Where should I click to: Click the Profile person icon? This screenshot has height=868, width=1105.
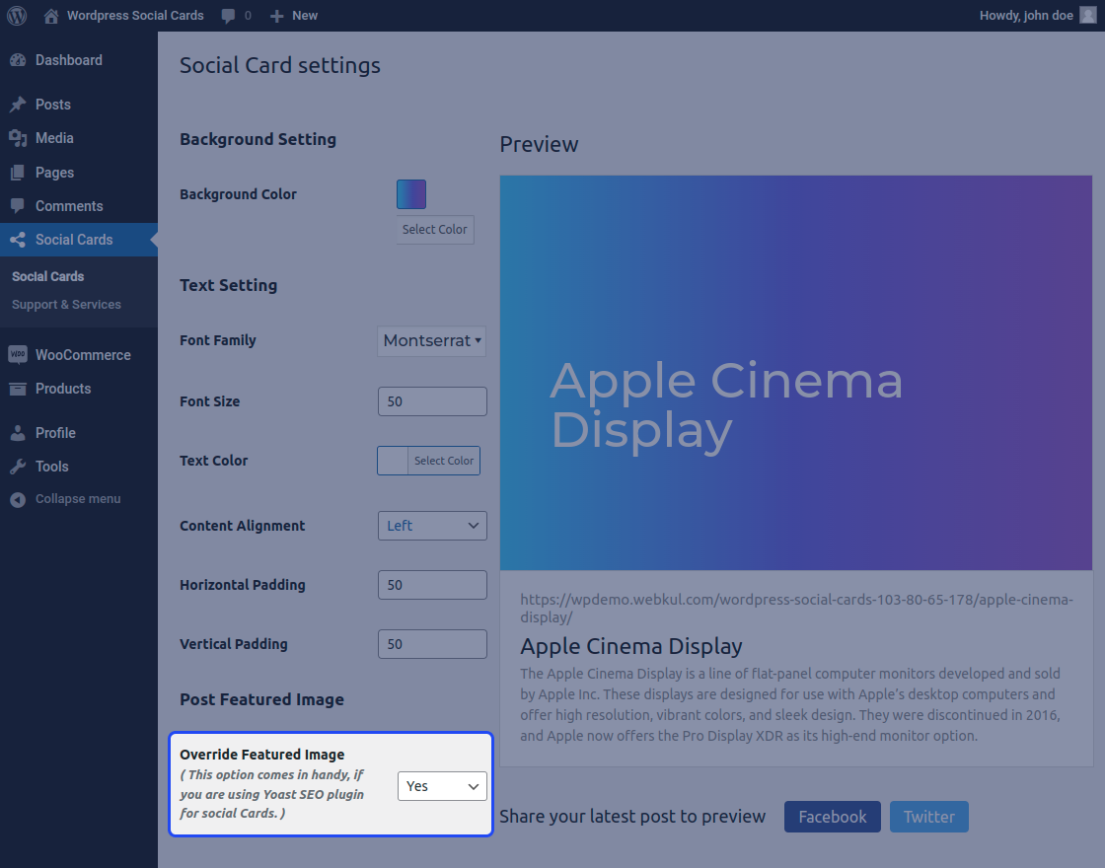click(x=18, y=433)
